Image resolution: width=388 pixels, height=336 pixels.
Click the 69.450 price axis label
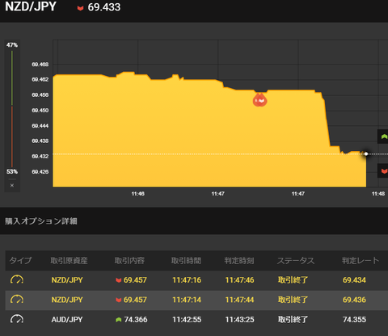[40, 110]
